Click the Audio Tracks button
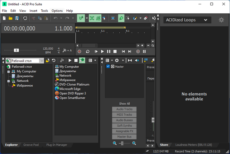 (x=124, y=109)
